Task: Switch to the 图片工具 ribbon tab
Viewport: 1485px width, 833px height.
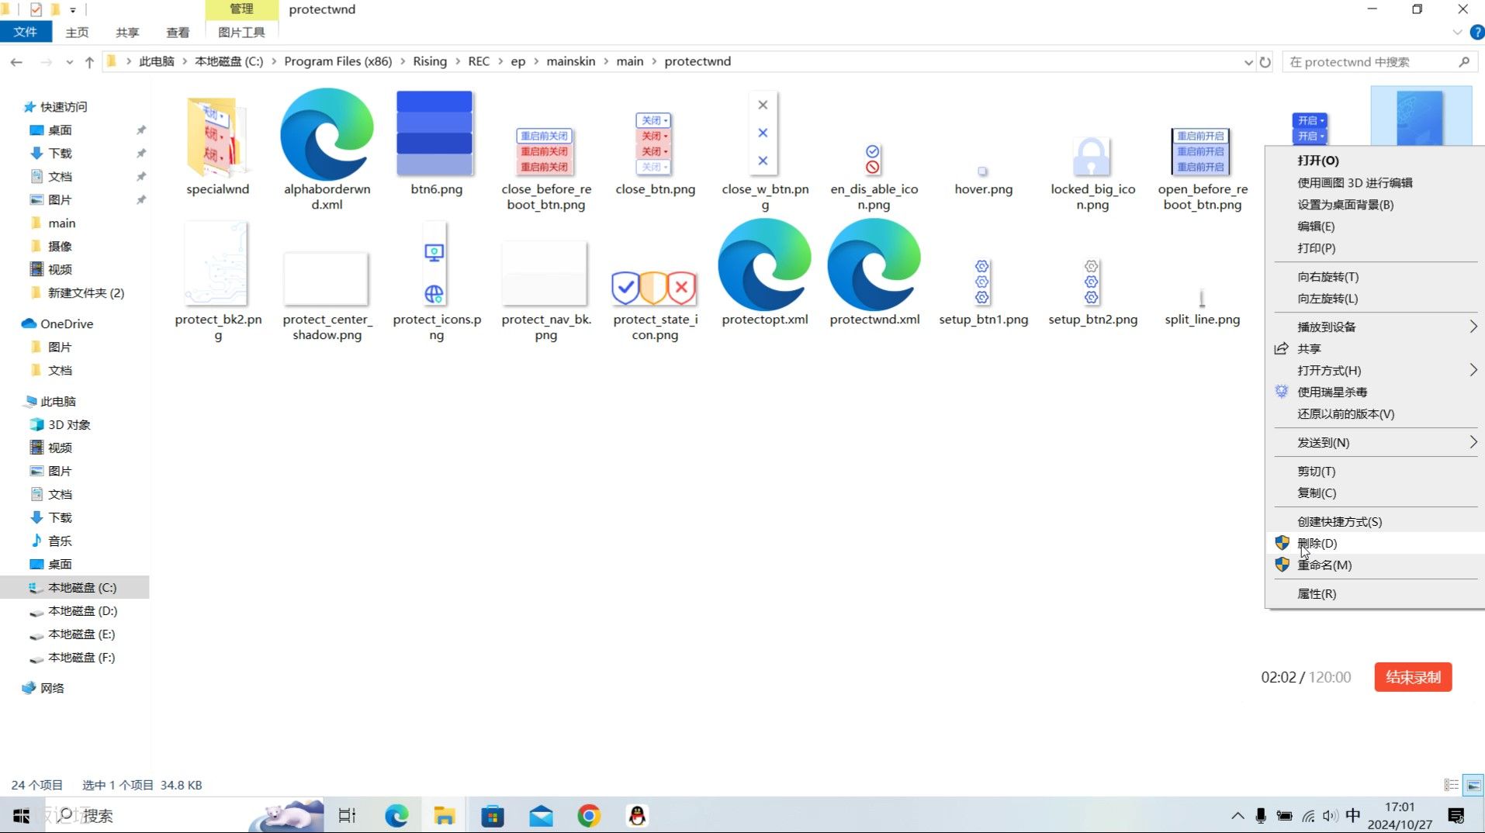Action: click(x=241, y=32)
